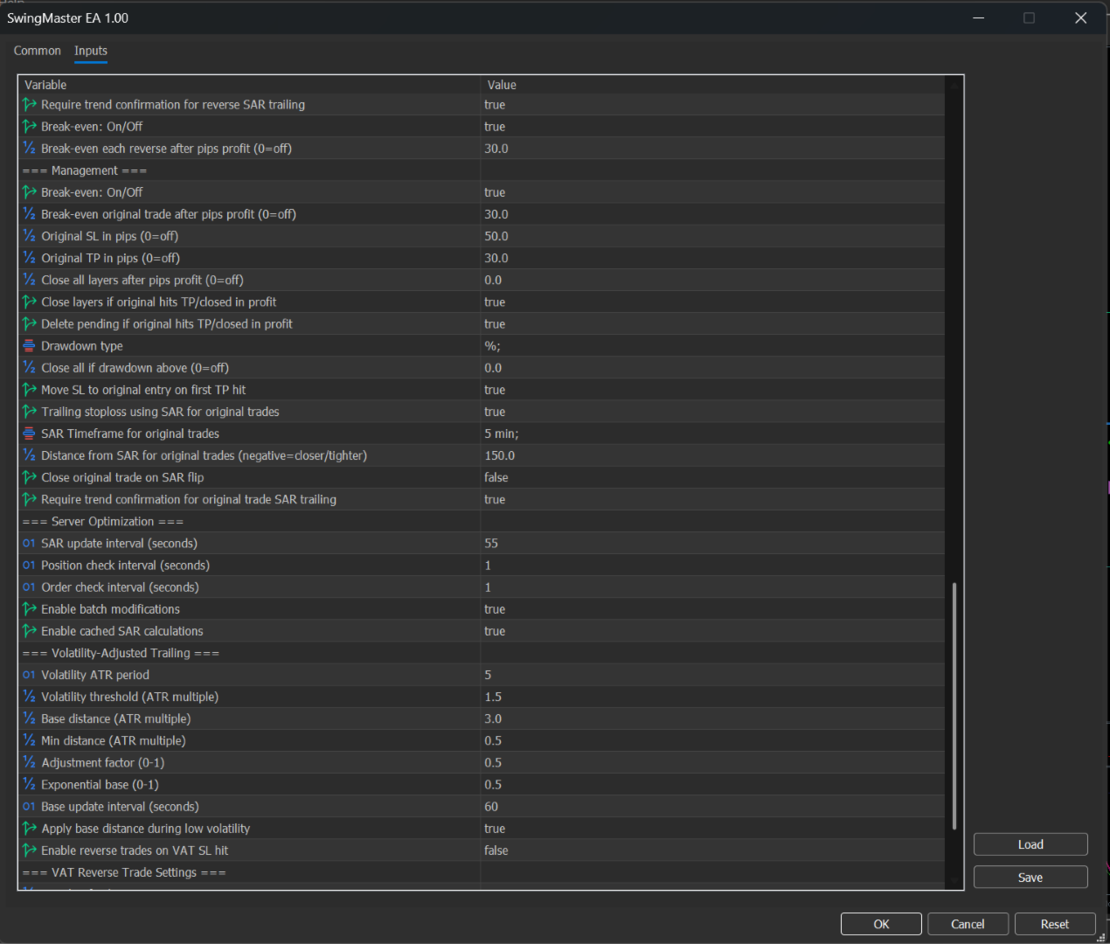Screen dimensions: 1110x944
Task: Click the integer icon beside 'SAR update interval (seconds)'
Action: 29,544
